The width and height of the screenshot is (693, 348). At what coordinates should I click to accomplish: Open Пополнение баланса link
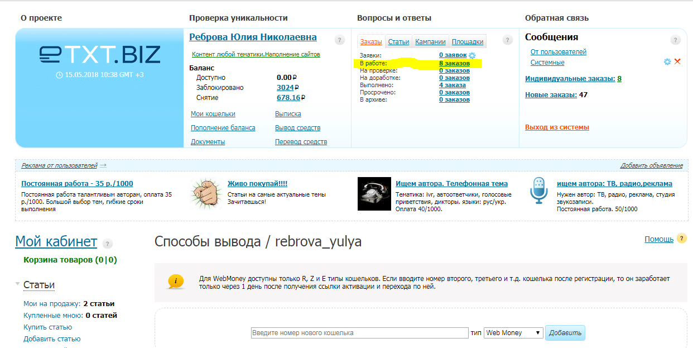pos(223,128)
